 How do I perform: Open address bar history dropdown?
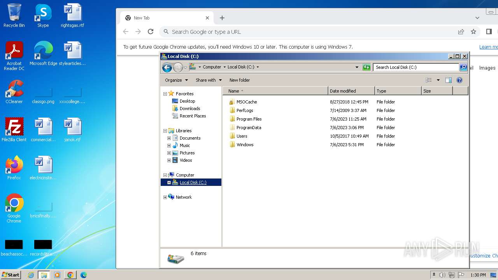click(357, 67)
